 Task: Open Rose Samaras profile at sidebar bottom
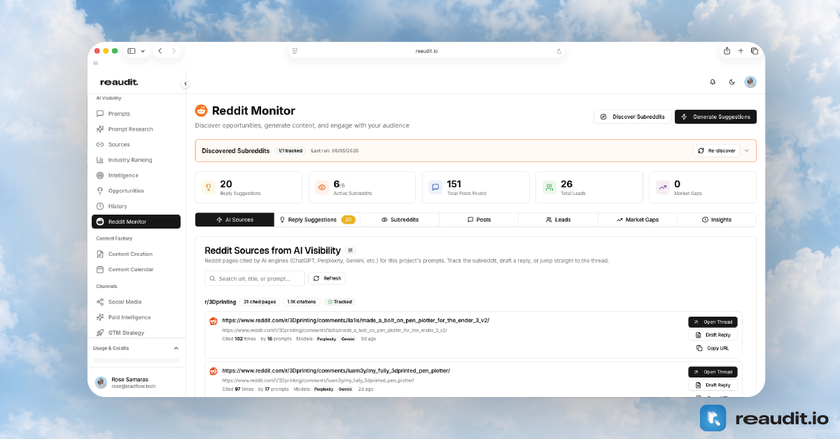click(136, 382)
